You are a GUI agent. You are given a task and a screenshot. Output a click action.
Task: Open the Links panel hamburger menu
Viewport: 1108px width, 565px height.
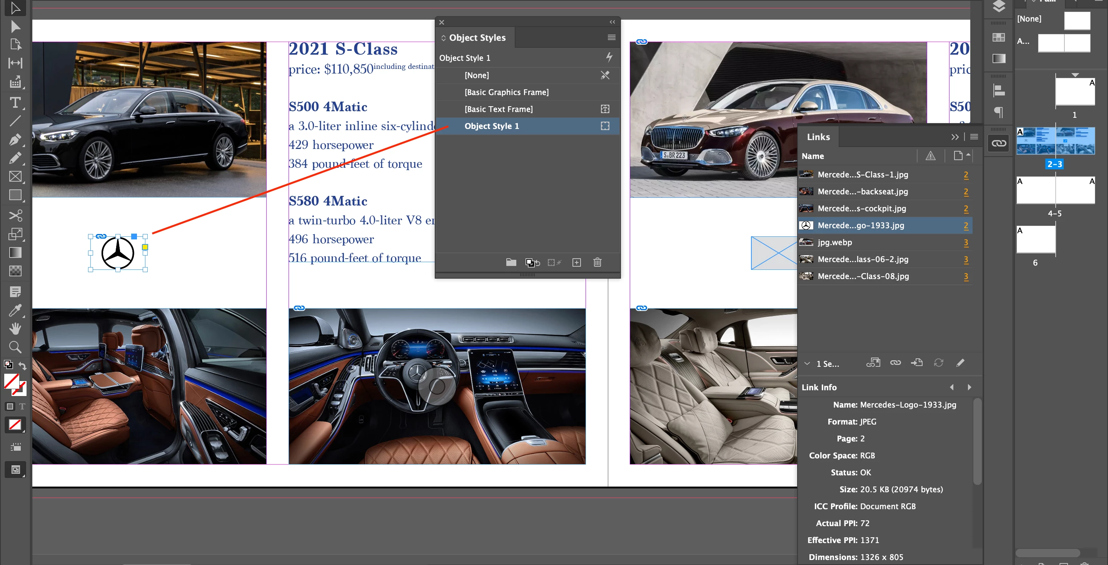pos(974,137)
